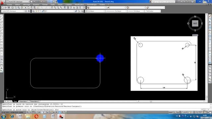Screen dimensions: 212x119
Task: Click the Text Style icon
Action: point(88,8)
